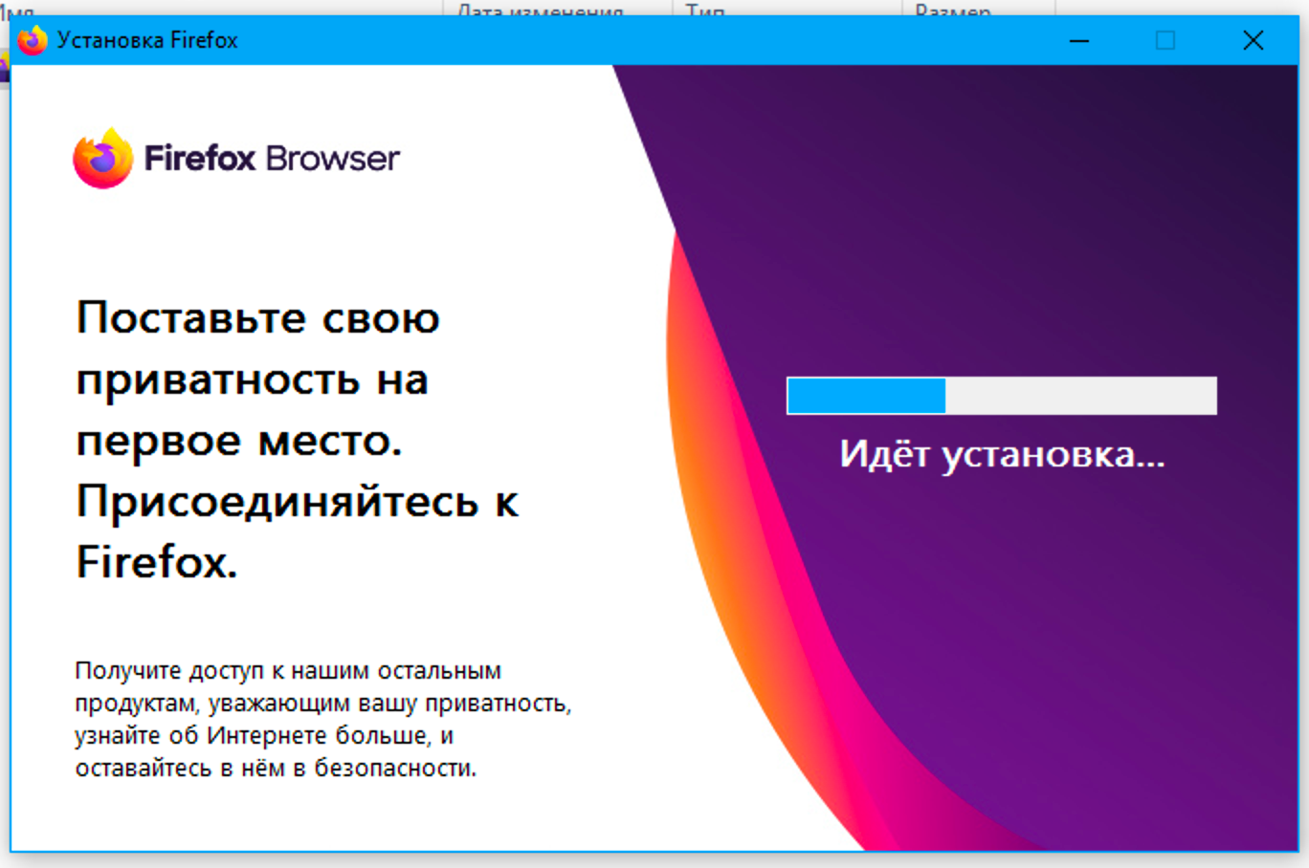
Task: Click the installation progress bar
Action: [1002, 396]
